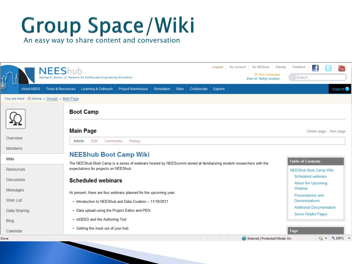View the 94 New Messages link
This screenshot has height=264, width=352.
coord(267,74)
